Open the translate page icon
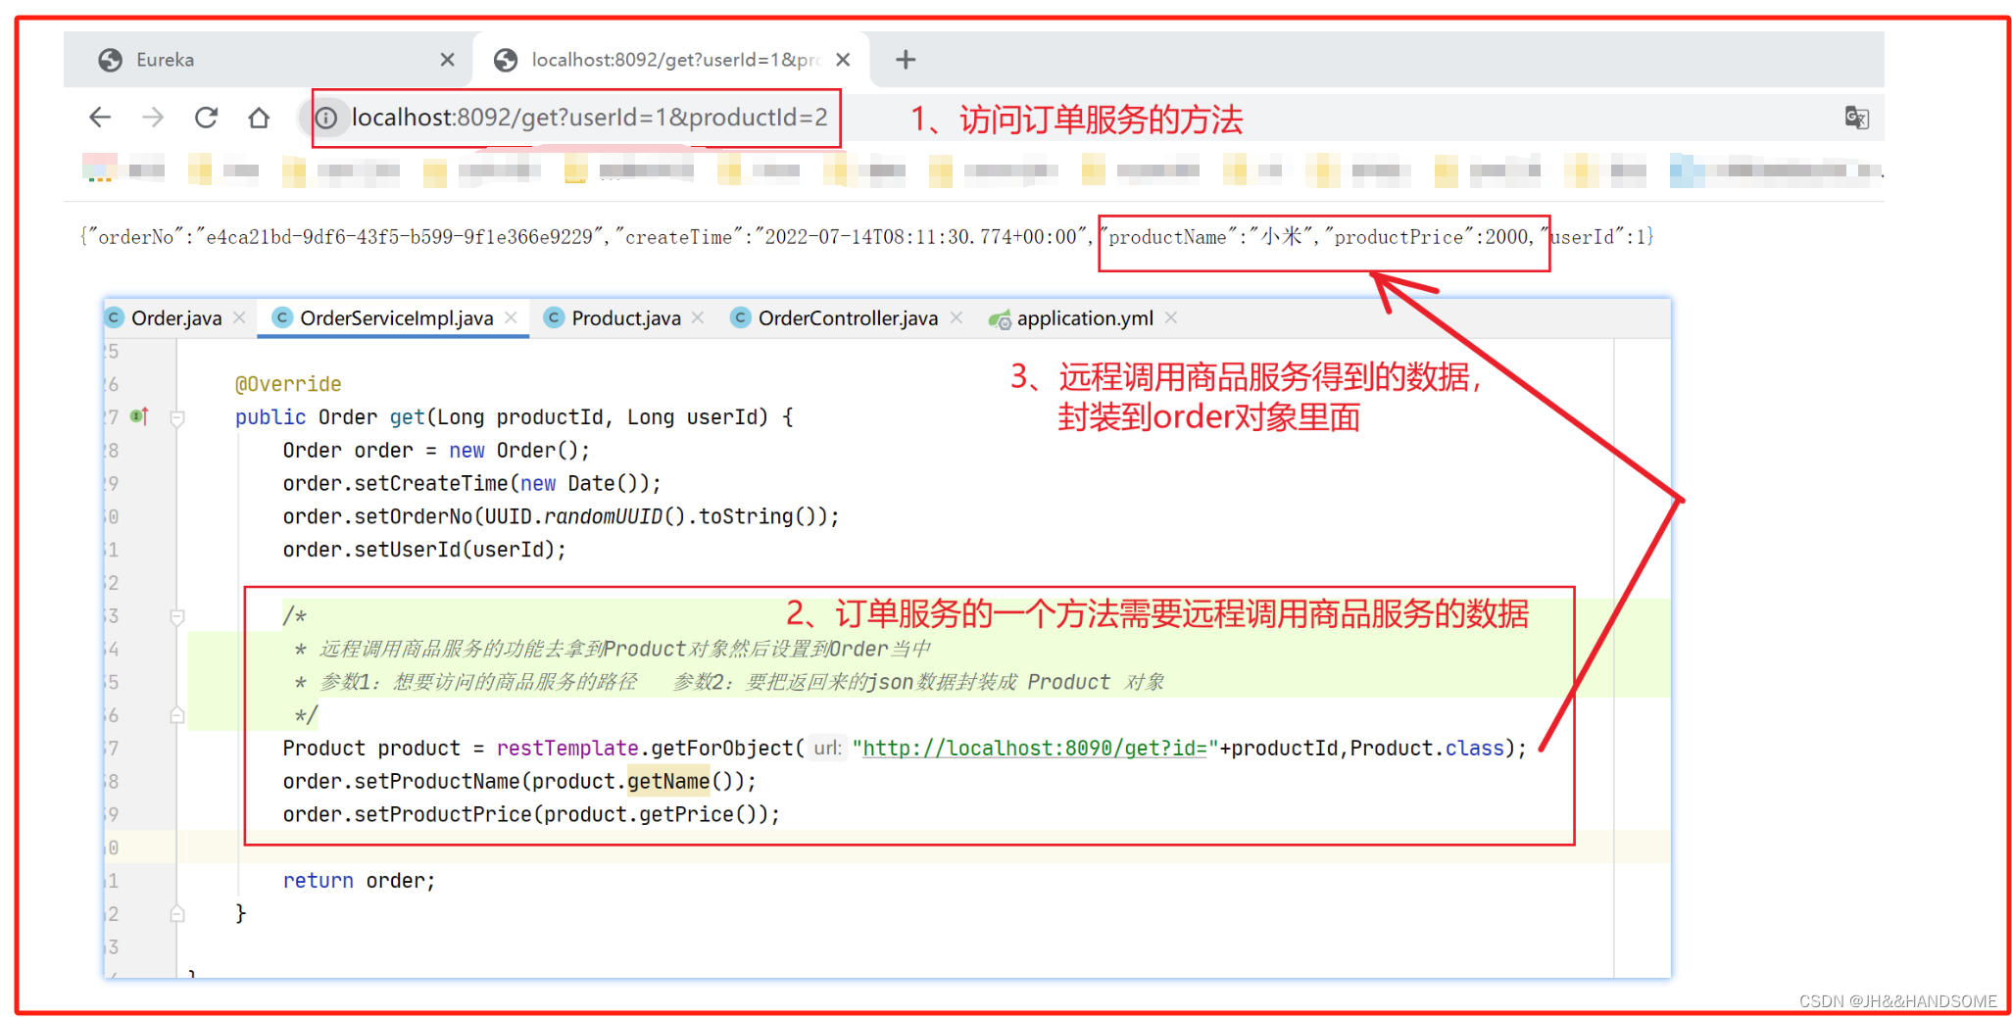The height and width of the screenshot is (1017, 2012). click(1856, 118)
